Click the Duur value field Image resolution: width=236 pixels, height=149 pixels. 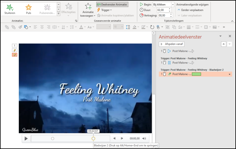[162, 10]
